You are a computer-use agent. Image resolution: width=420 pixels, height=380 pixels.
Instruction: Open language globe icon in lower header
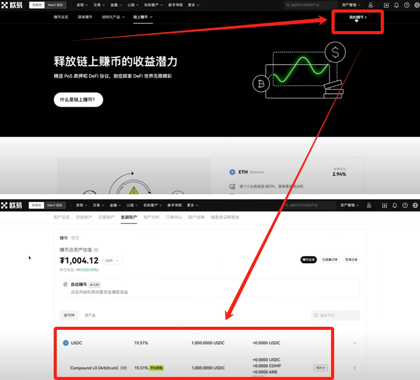click(415, 205)
